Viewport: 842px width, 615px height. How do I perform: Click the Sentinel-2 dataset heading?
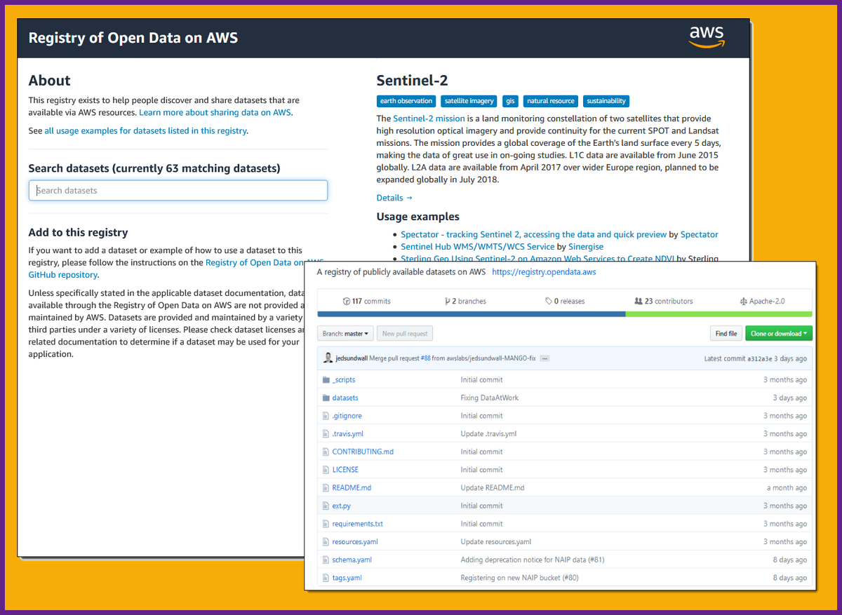(412, 80)
